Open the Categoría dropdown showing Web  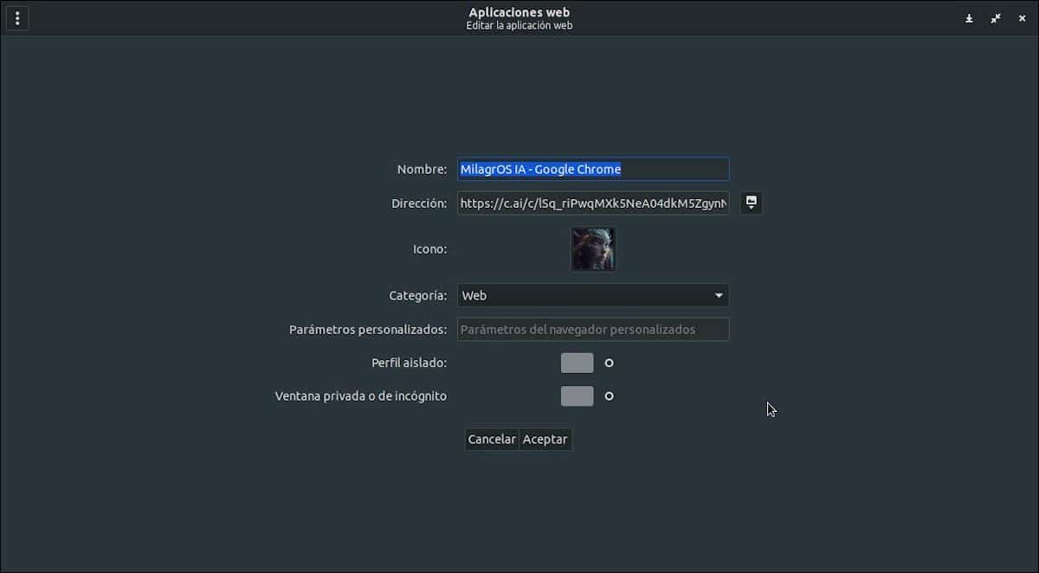coord(592,295)
